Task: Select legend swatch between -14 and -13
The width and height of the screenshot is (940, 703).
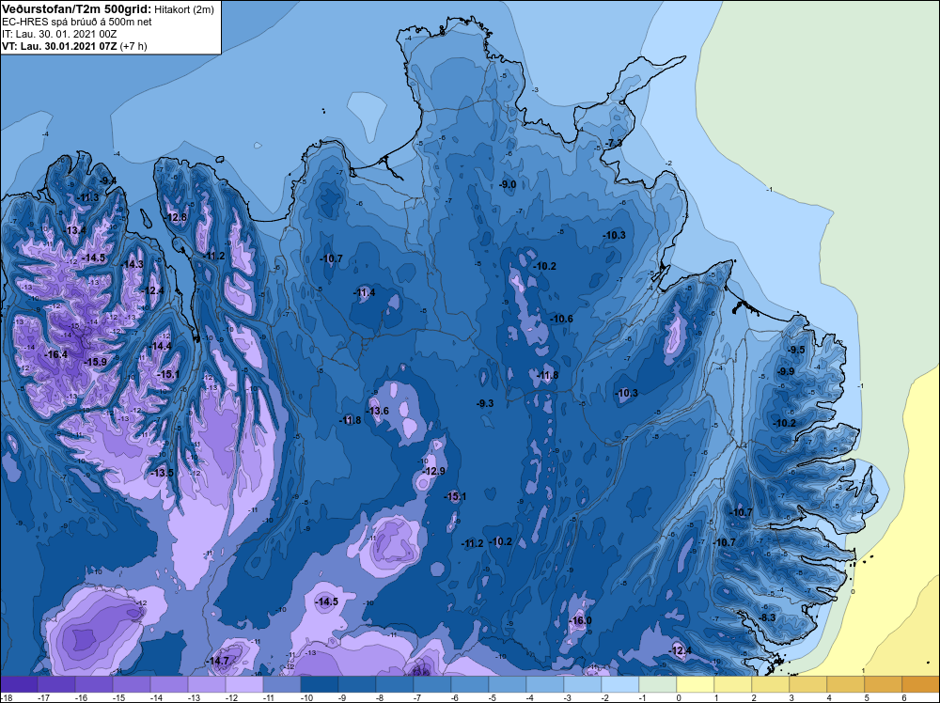Action: point(169,684)
